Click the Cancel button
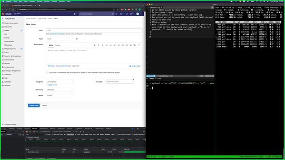285x160 pixels. tap(44, 105)
